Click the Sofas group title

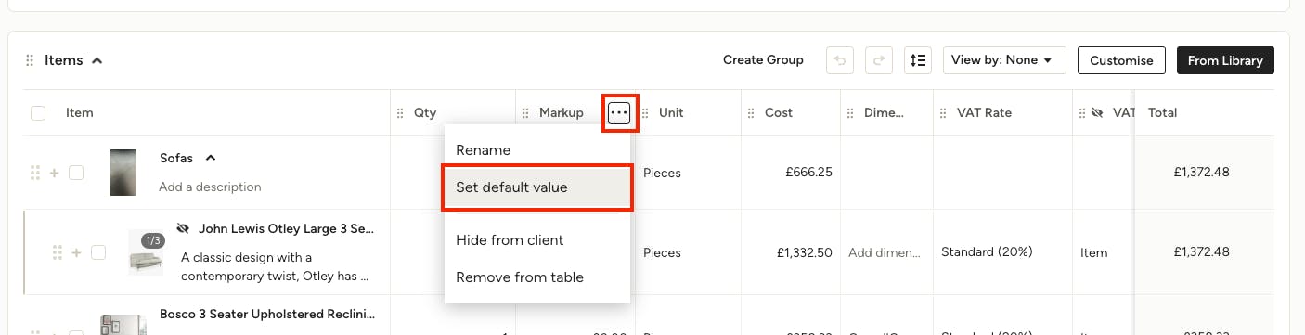(x=176, y=158)
